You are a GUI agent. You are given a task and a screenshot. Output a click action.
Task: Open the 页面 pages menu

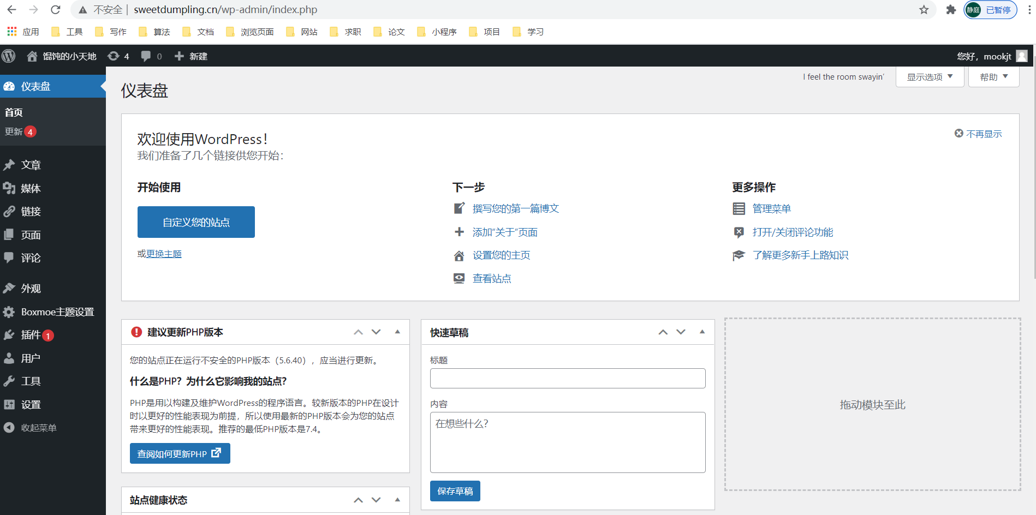pyautogui.click(x=53, y=235)
